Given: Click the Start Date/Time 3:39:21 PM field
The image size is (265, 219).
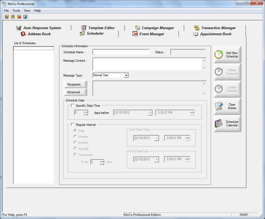Looking at the screenshot, I should [175, 138].
